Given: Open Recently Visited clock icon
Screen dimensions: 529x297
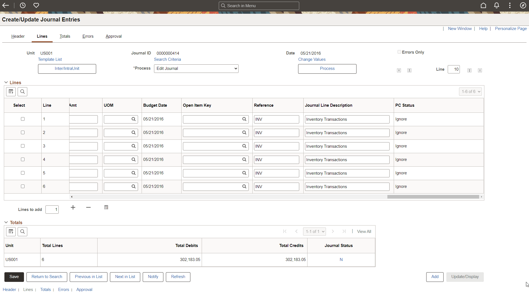Looking at the screenshot, I should [23, 5].
